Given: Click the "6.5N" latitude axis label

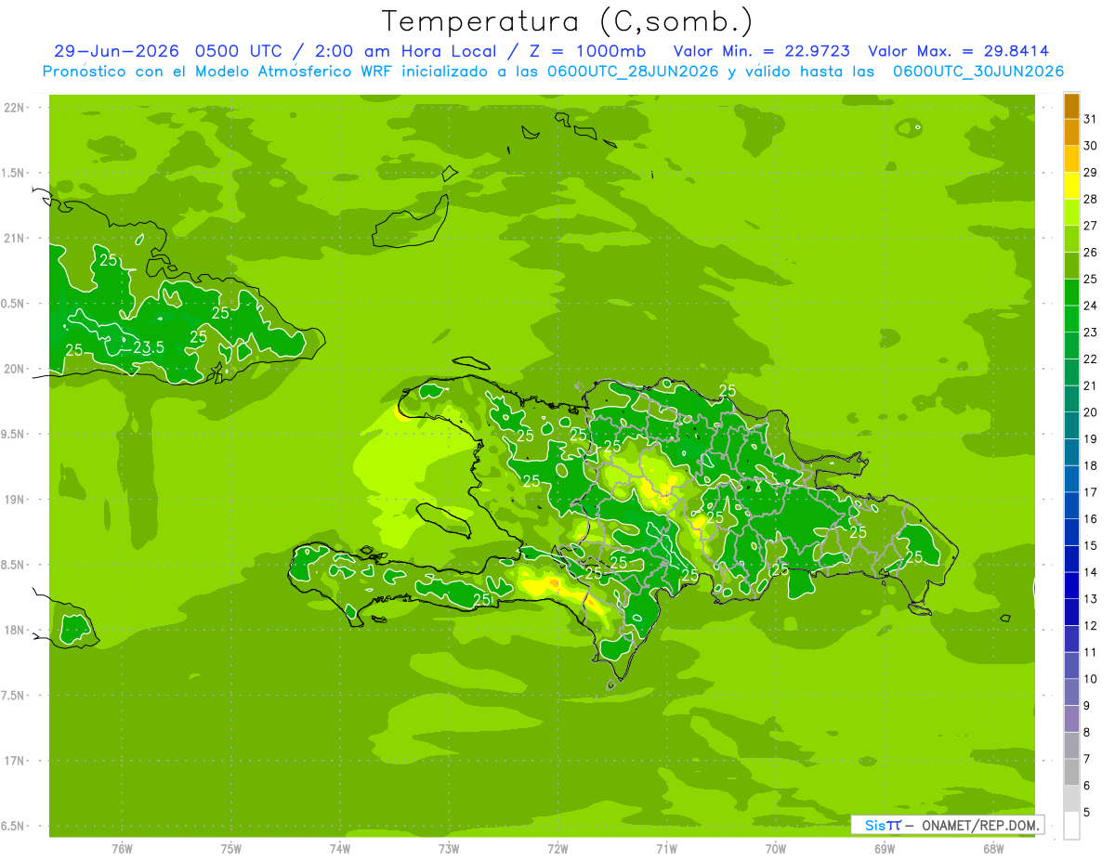Looking at the screenshot, I should [x=14, y=826].
